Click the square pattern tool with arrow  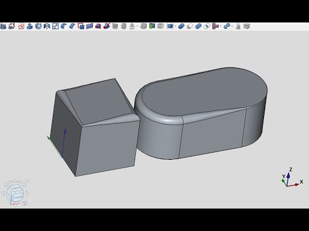pyautogui.click(x=55, y=26)
